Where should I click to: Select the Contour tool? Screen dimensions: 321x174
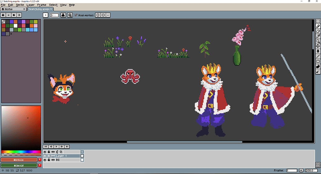[x=318, y=67]
